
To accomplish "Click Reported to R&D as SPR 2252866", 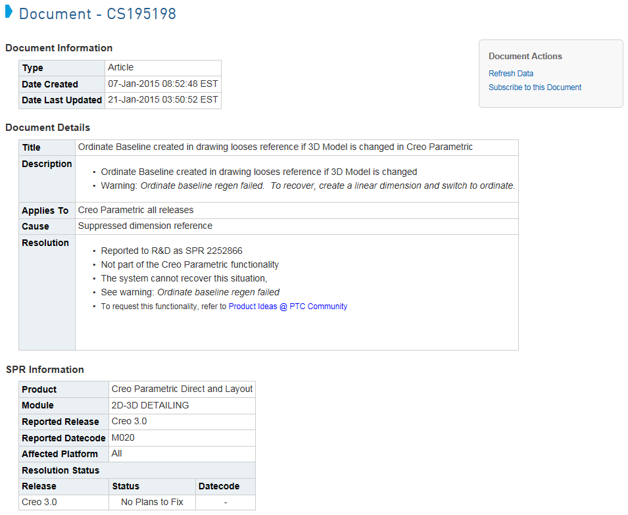I will click(172, 251).
